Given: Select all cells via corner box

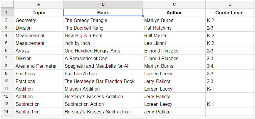Looking at the screenshot, I should click(7, 4).
